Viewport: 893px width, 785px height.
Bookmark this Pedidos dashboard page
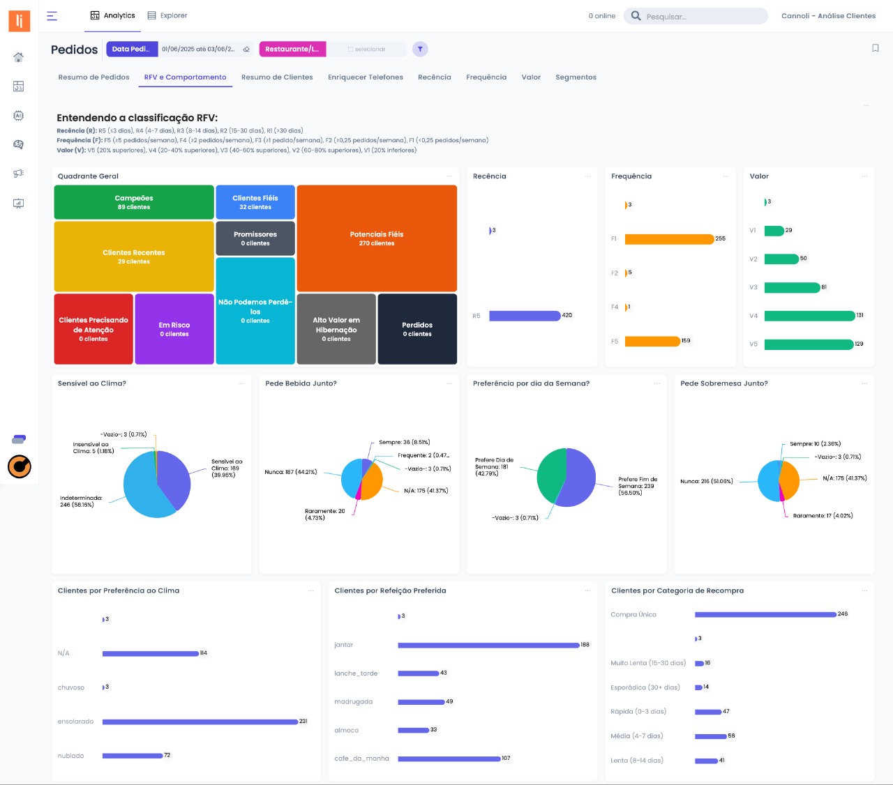click(x=875, y=48)
